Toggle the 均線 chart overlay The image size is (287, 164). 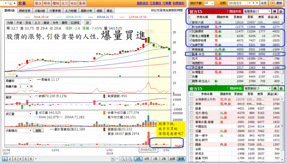coord(10,23)
